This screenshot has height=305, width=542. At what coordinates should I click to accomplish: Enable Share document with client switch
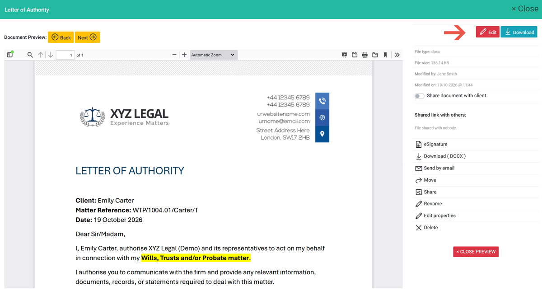(419, 96)
